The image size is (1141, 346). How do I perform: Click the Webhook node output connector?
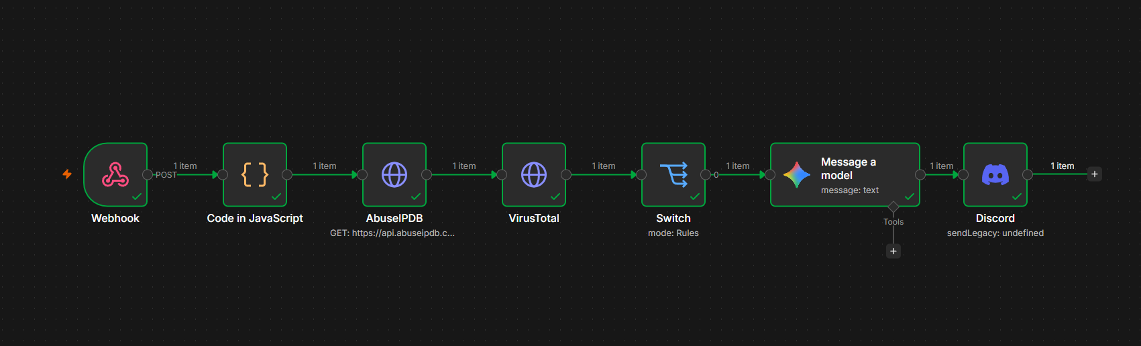coord(148,174)
